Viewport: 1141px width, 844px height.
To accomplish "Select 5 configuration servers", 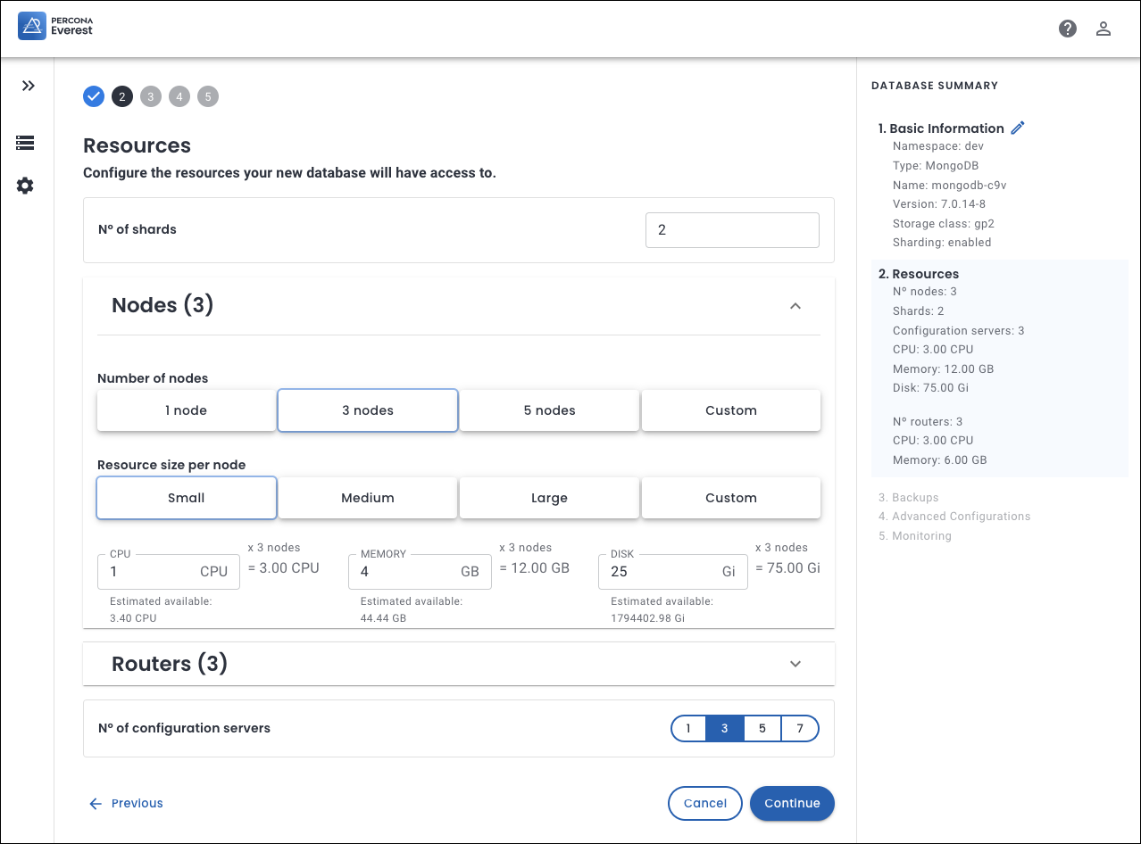I will [762, 728].
